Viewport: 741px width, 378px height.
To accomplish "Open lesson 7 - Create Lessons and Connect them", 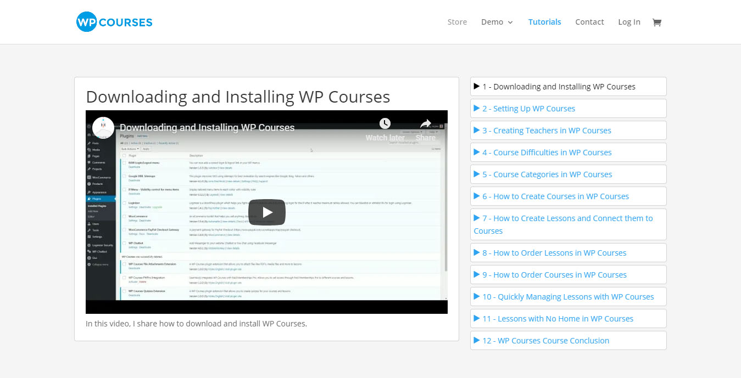I will tap(569, 224).
